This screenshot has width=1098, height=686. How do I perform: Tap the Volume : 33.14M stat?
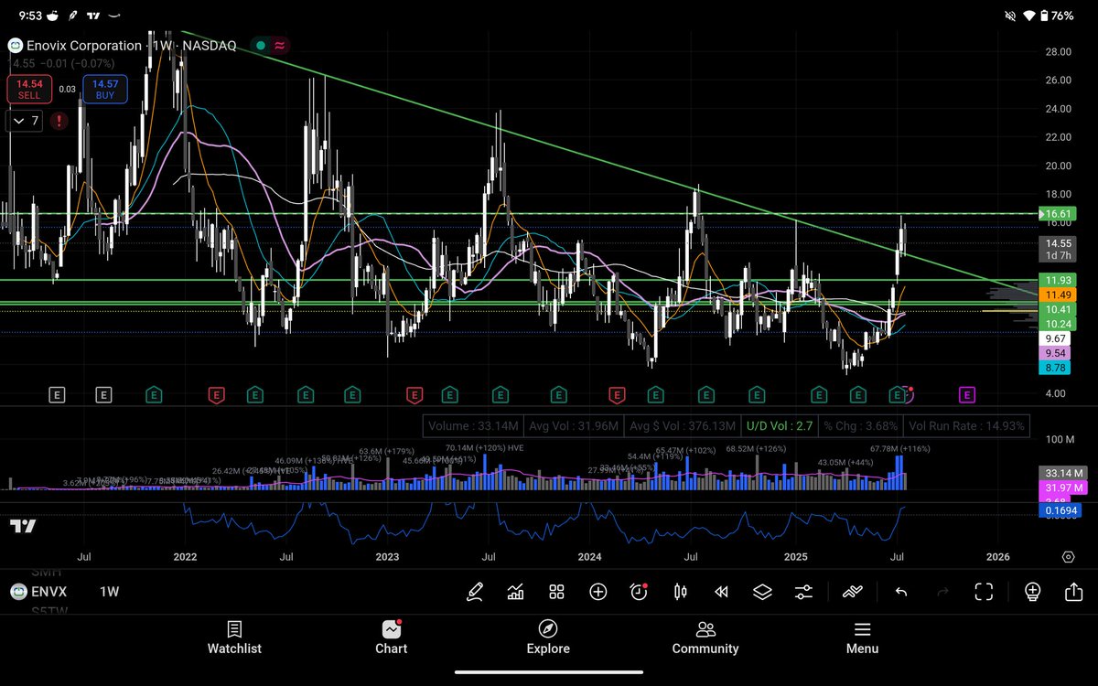pos(474,425)
